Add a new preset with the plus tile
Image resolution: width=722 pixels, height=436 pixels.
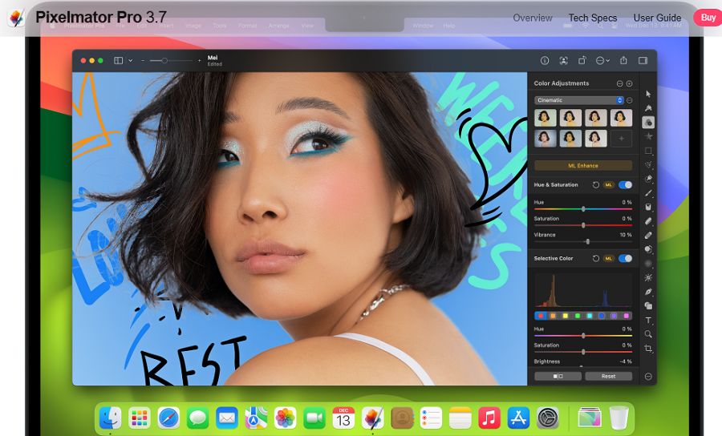coord(621,139)
